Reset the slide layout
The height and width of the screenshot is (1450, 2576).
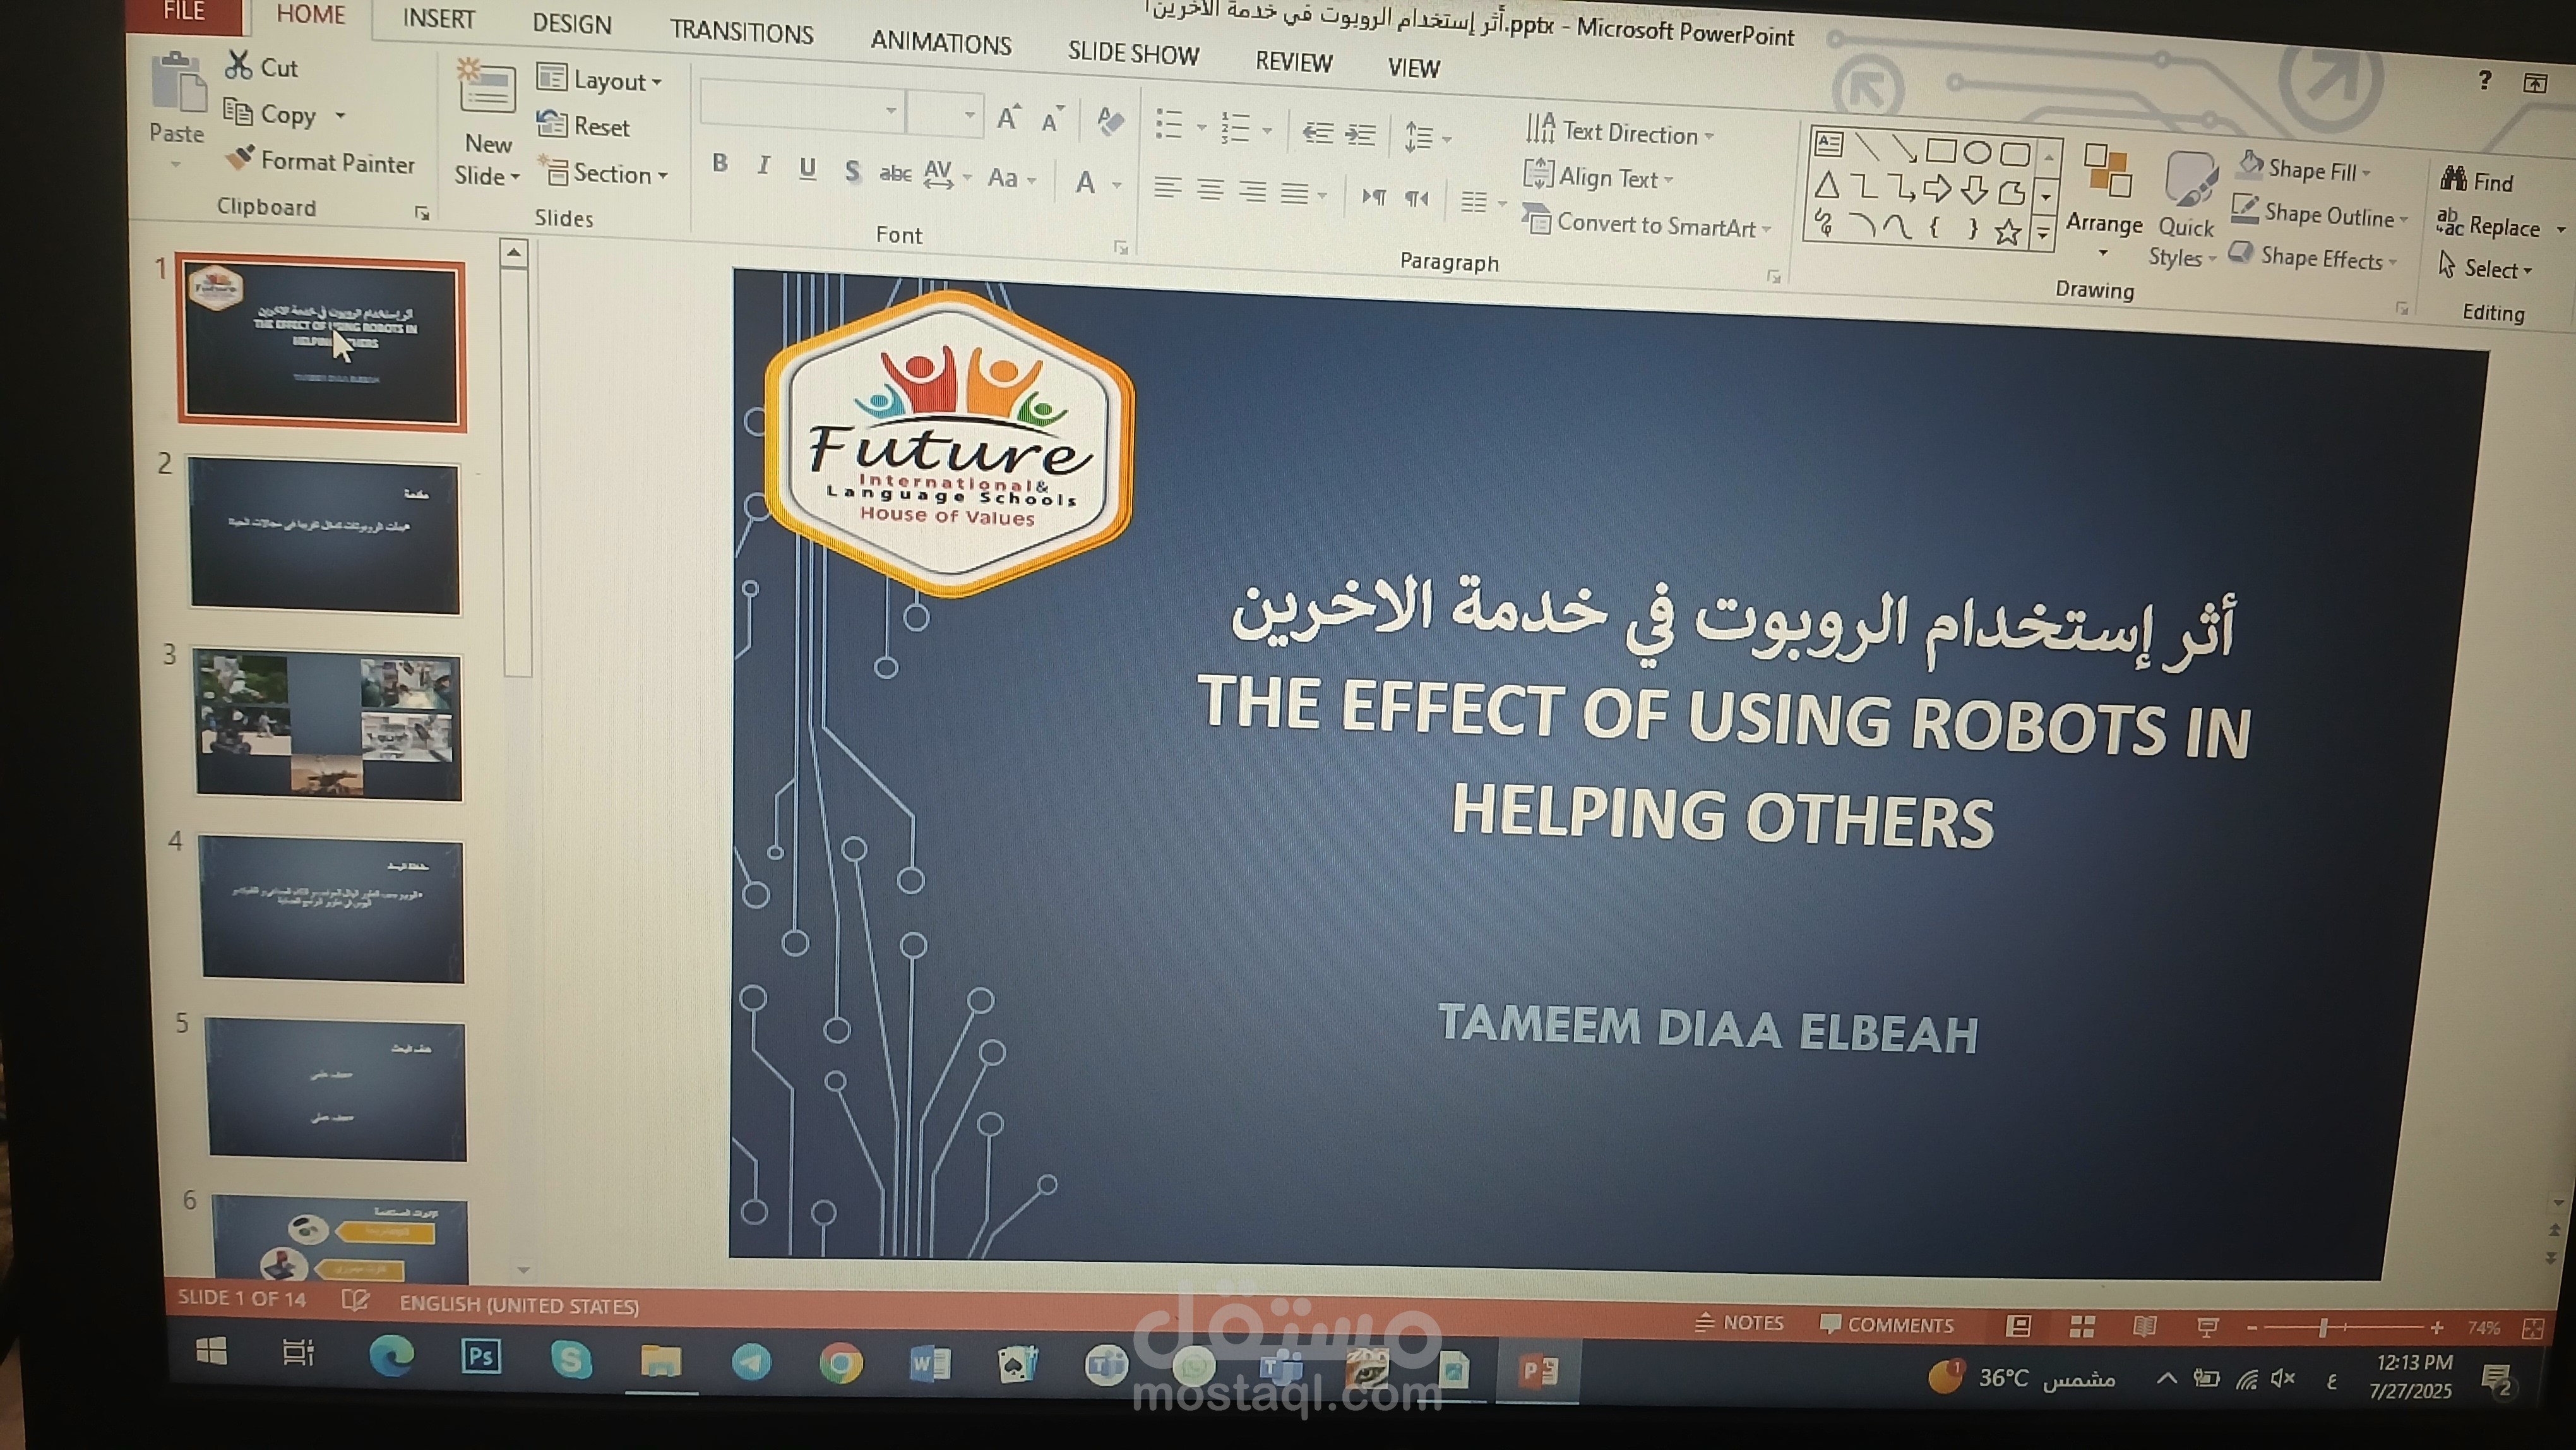(x=583, y=125)
